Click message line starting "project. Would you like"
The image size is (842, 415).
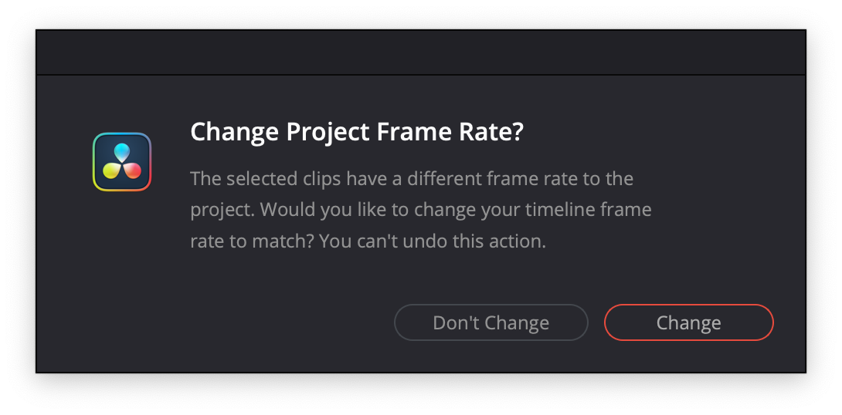420,210
